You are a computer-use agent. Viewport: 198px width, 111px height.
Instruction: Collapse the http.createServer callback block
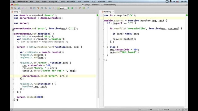click(13, 47)
